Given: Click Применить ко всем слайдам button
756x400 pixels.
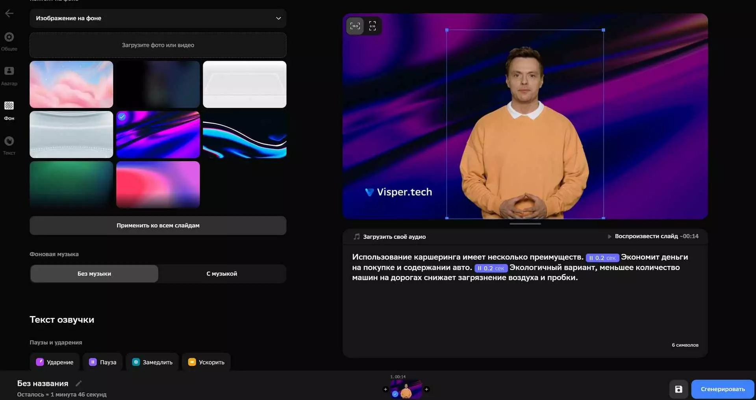Looking at the screenshot, I should point(158,225).
